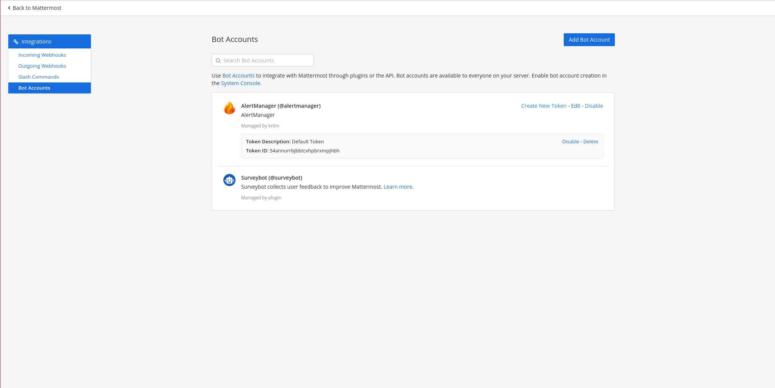Edit the AlertManager bot account
This screenshot has height=388, width=775.
[x=575, y=106]
